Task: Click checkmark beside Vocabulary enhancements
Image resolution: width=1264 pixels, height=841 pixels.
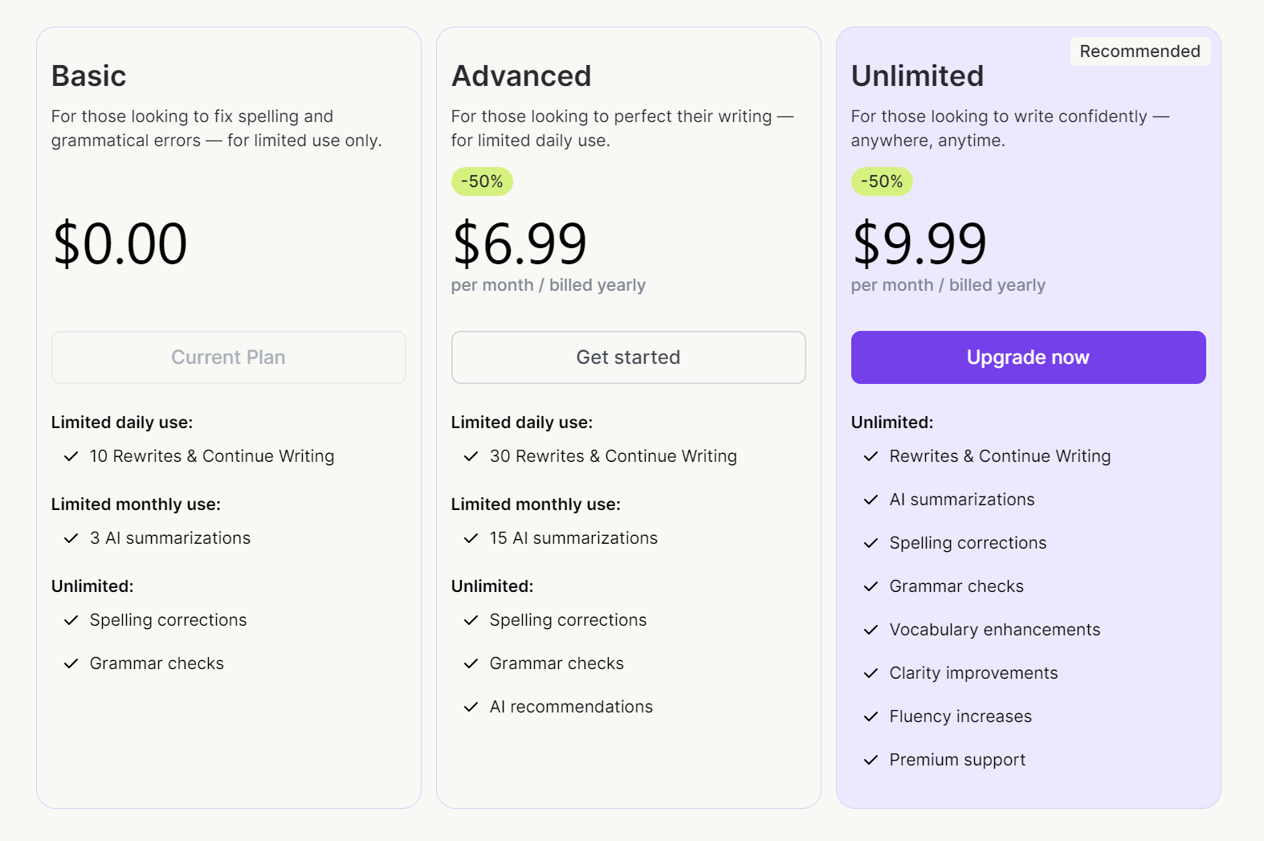Action: coord(871,630)
